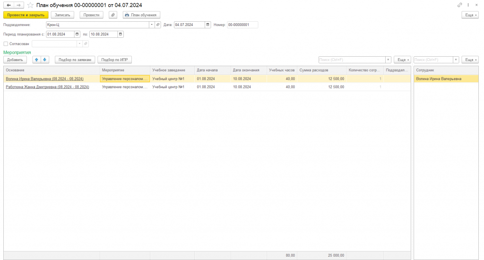Image resolution: width=484 pixels, height=260 pixels.
Task: Open the vertical dots options menu
Action: 468,5
